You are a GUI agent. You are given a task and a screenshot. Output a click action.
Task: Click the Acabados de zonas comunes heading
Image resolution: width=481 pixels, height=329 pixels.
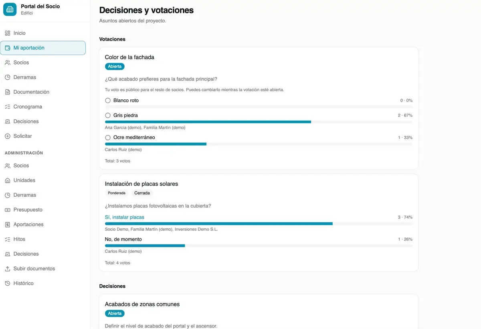click(x=142, y=304)
